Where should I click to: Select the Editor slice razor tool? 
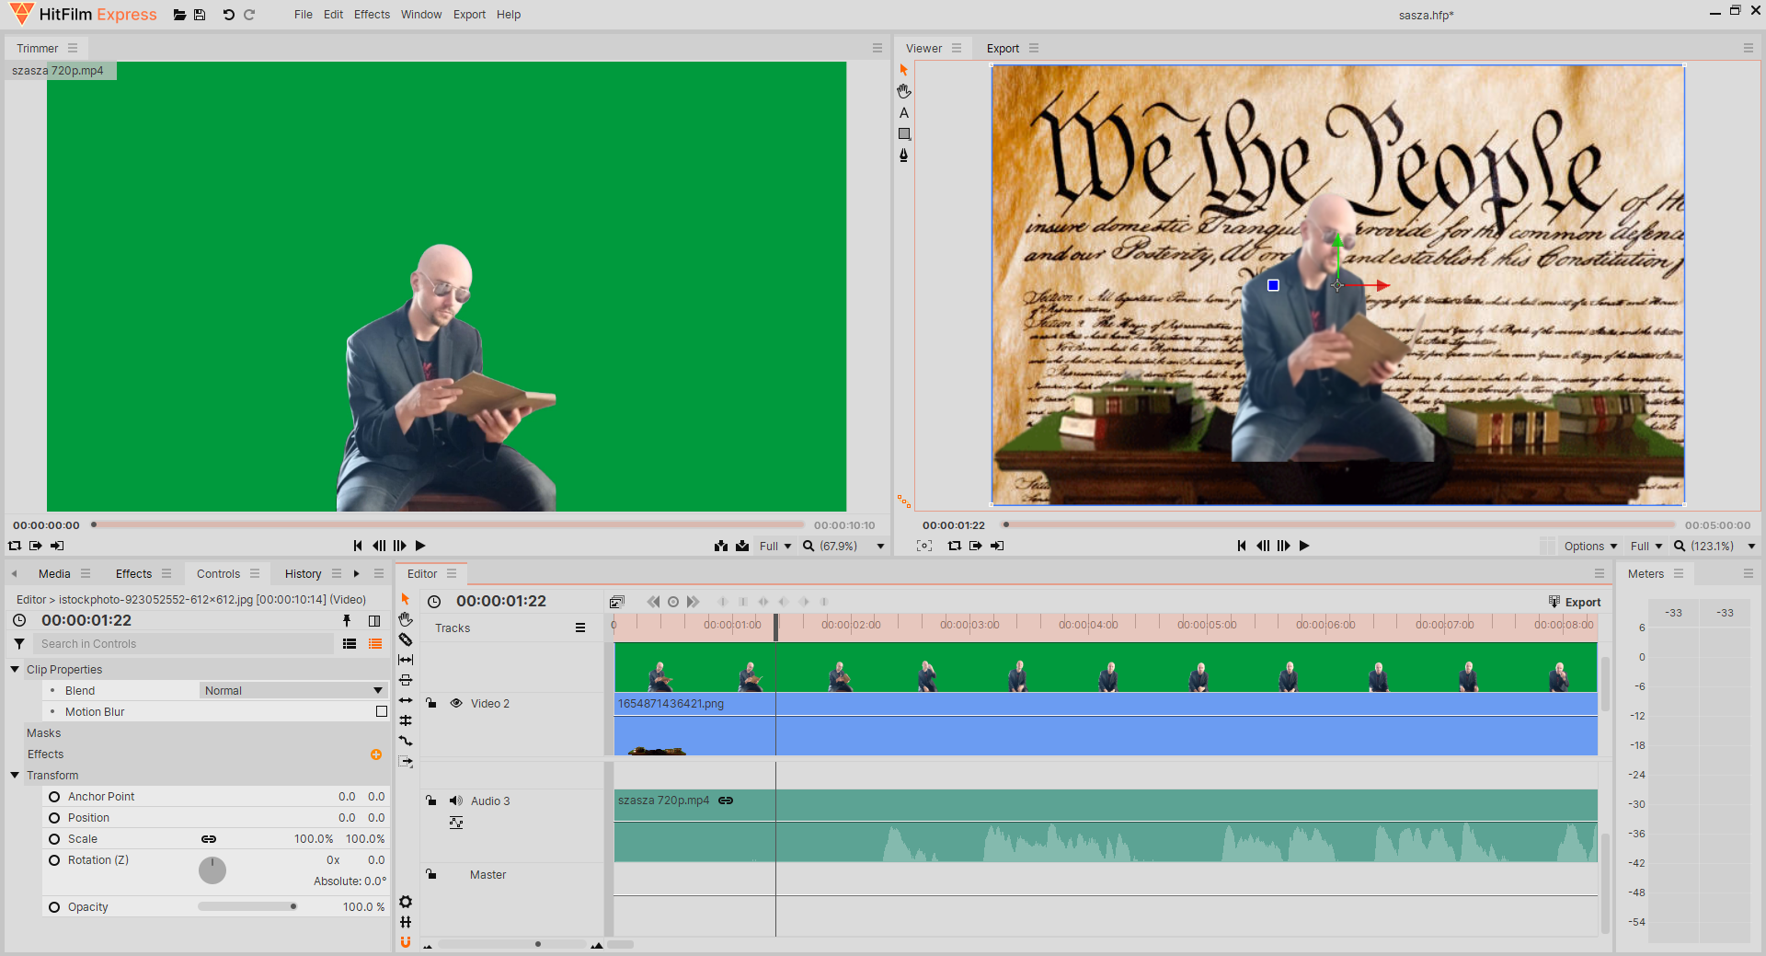click(x=406, y=639)
